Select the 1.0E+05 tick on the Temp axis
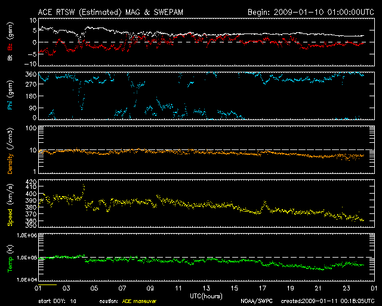This screenshot has height=306, width=382. (27, 258)
